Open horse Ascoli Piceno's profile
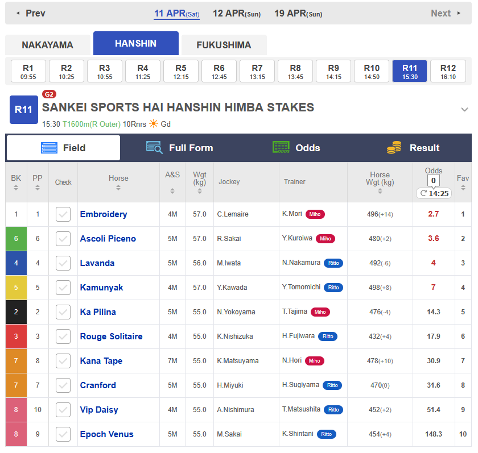The height and width of the screenshot is (453, 478). click(x=108, y=239)
